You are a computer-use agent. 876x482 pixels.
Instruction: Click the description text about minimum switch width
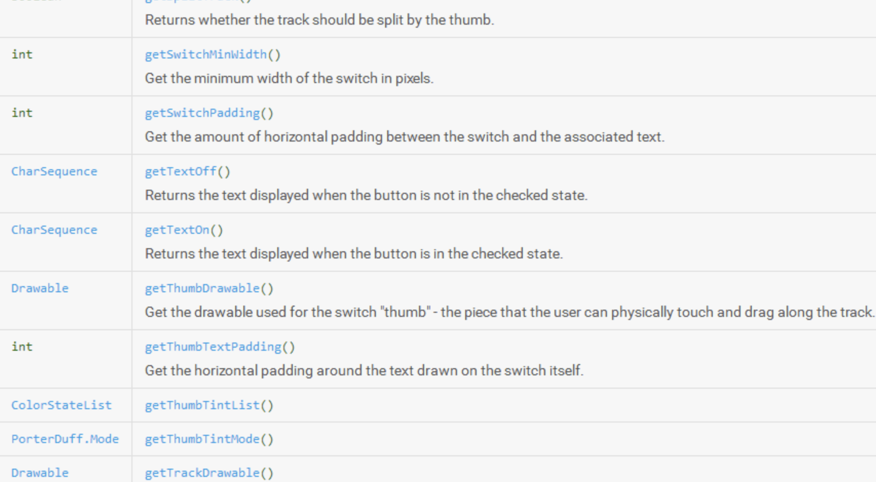click(x=289, y=78)
